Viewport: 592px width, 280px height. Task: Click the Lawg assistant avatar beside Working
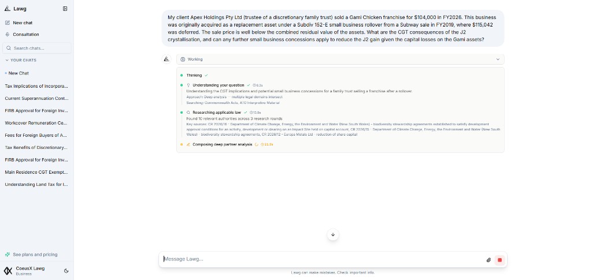[x=166, y=59]
